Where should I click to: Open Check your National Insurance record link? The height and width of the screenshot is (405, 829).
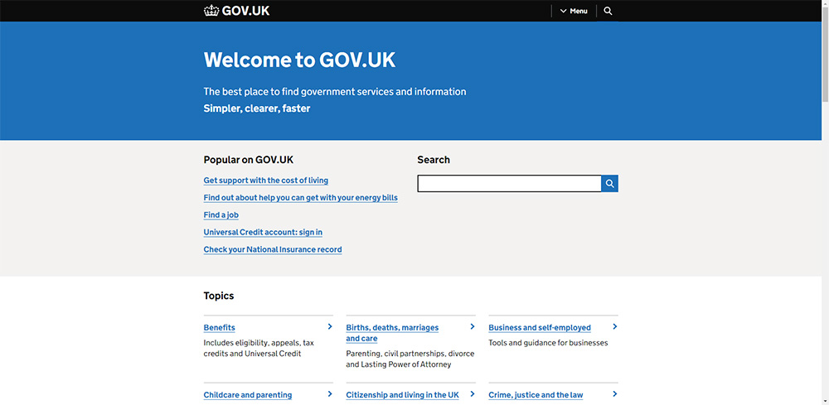(273, 249)
